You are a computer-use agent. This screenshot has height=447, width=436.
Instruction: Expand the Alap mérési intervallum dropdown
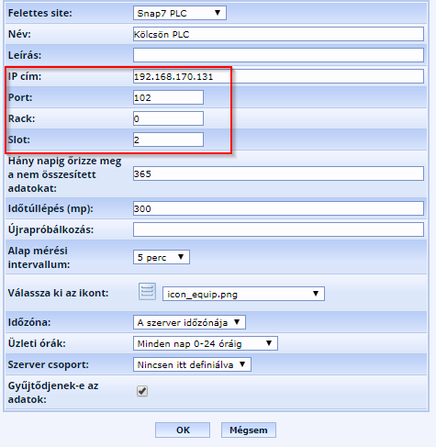pyautogui.click(x=162, y=257)
